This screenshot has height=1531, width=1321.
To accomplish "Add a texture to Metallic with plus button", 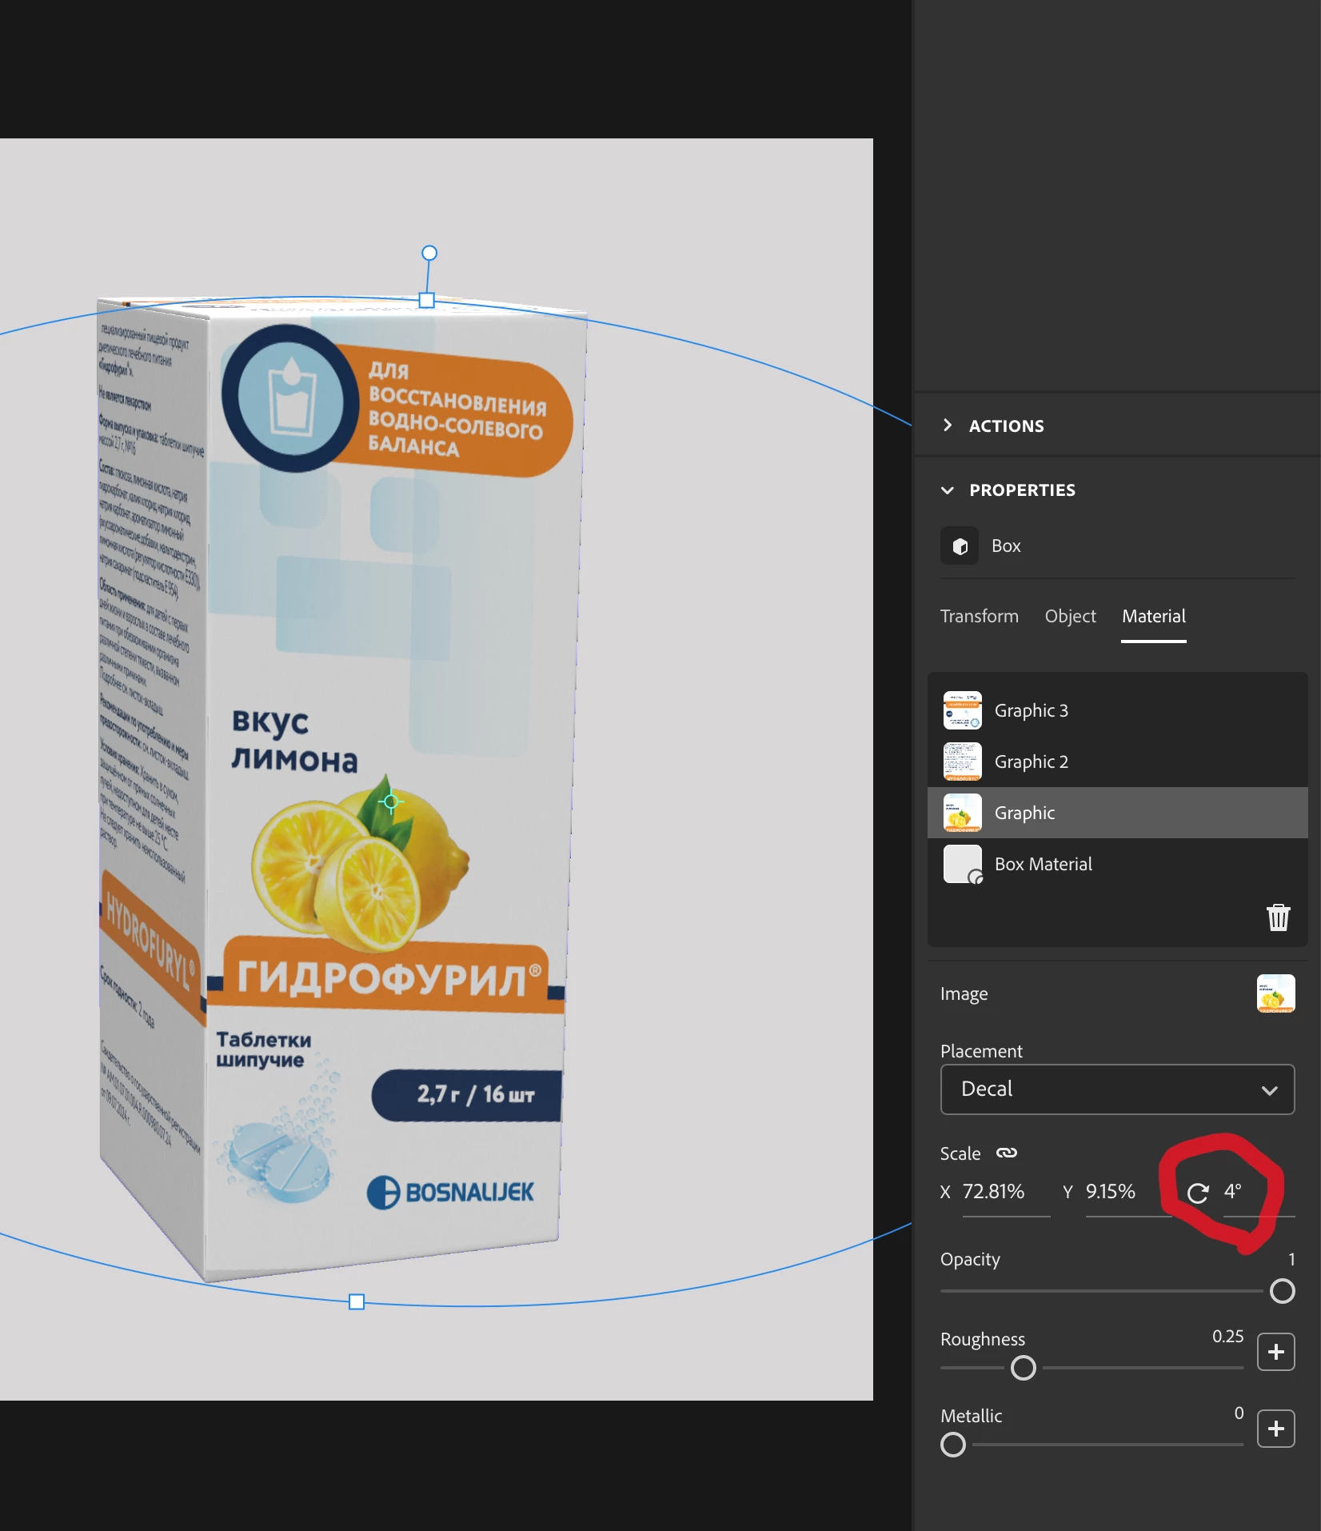I will point(1275,1429).
